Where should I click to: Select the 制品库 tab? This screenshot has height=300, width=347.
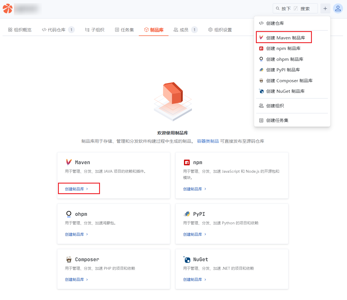click(154, 30)
